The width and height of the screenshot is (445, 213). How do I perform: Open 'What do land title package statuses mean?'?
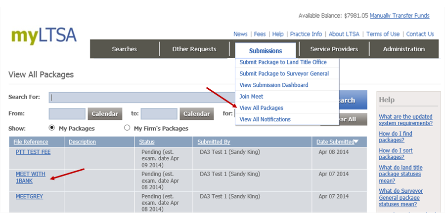click(400, 174)
